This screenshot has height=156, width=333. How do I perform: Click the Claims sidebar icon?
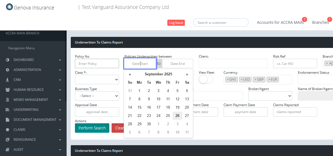[7, 130]
